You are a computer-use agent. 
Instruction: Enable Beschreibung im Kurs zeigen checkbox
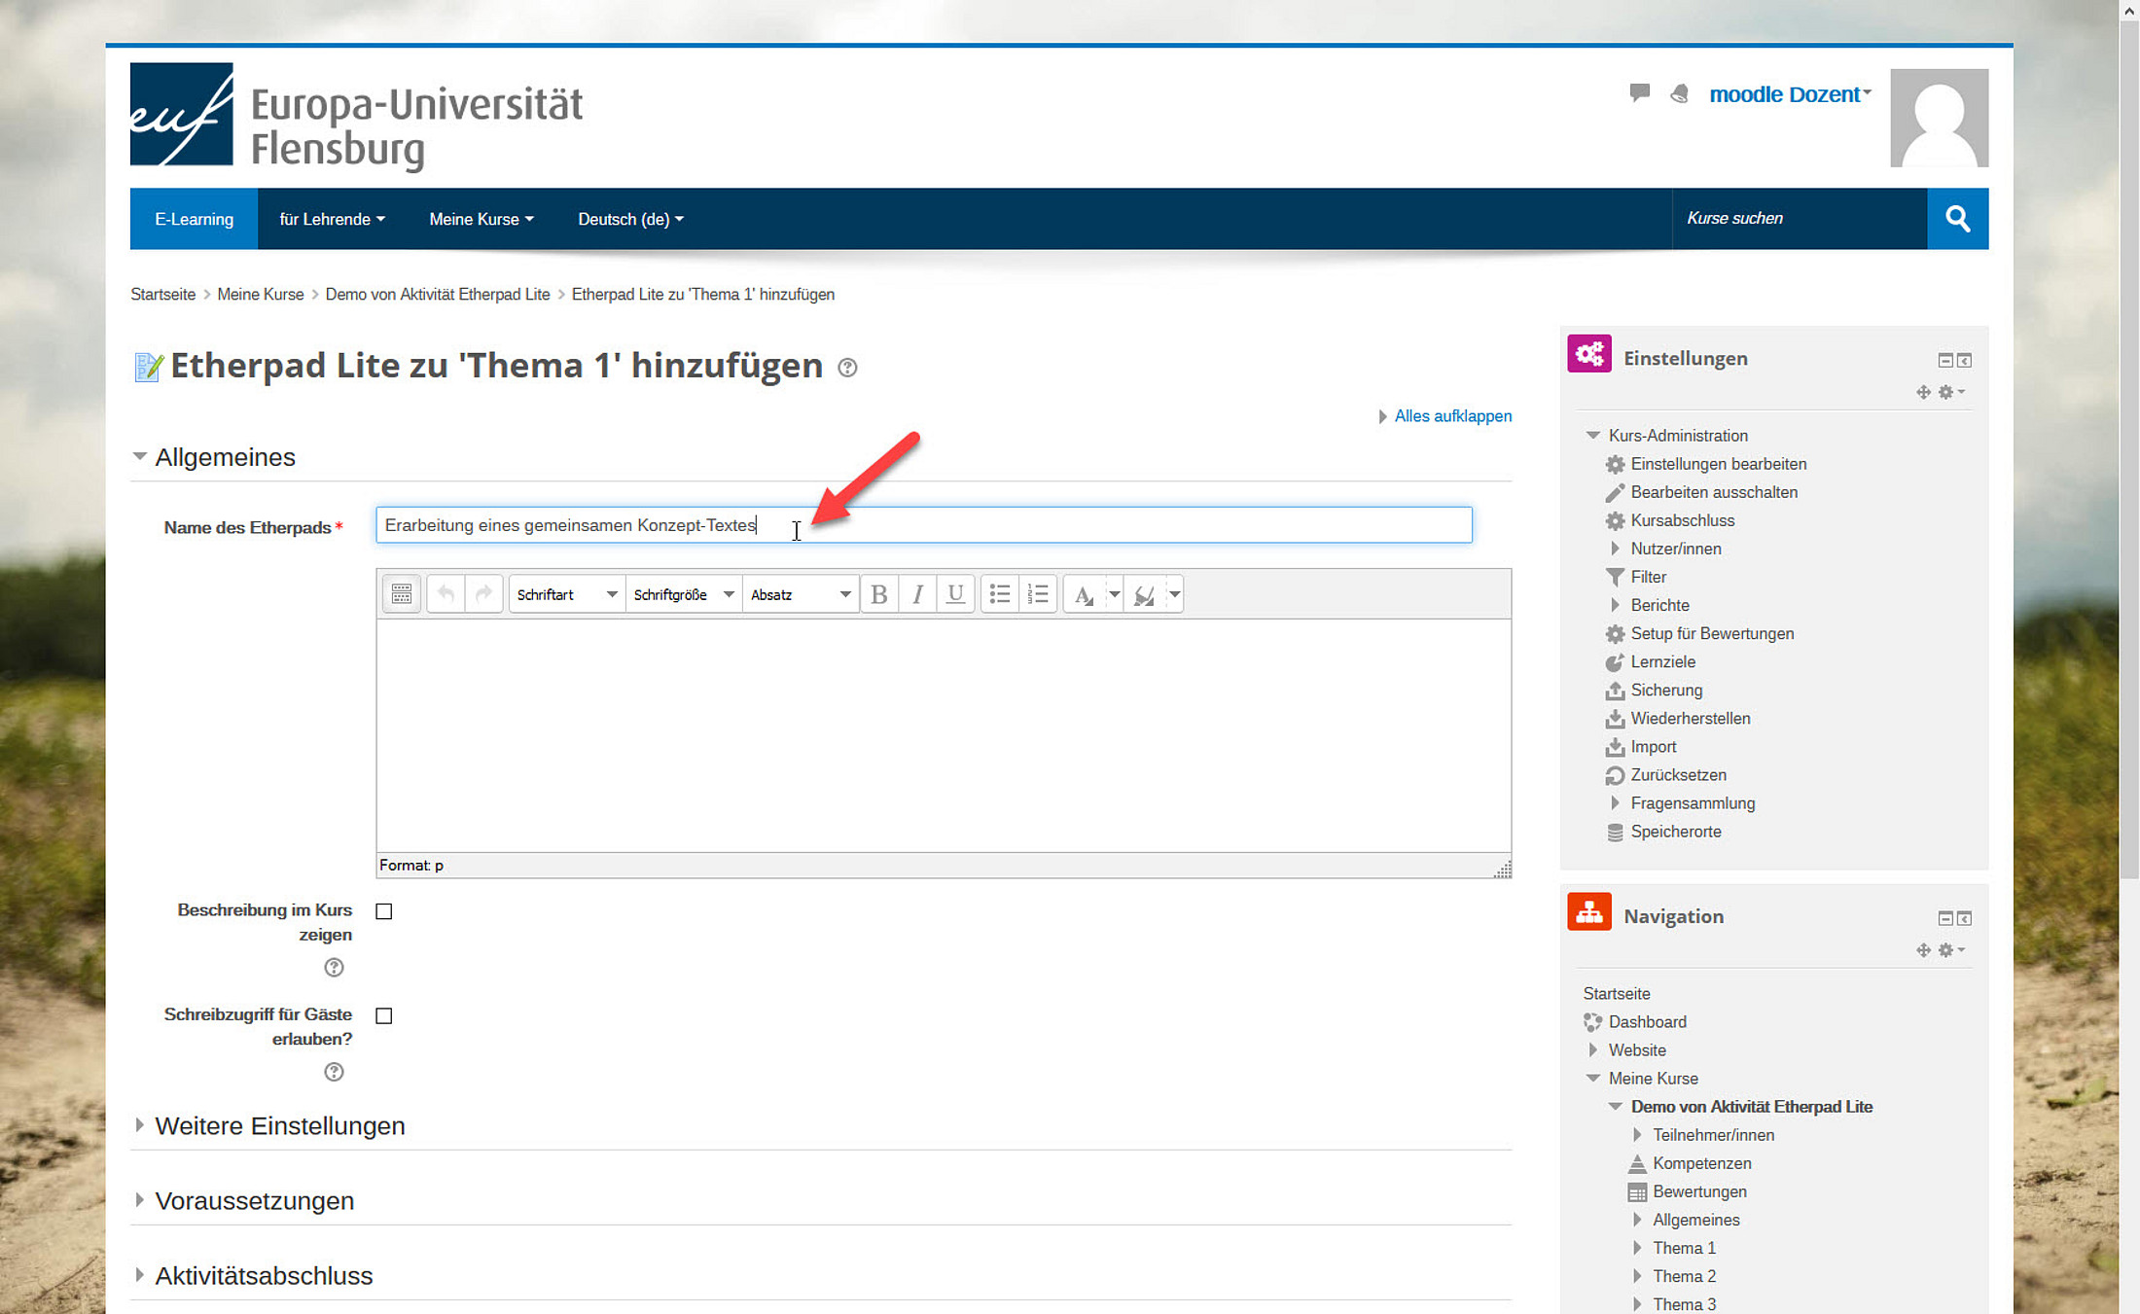pos(384,911)
